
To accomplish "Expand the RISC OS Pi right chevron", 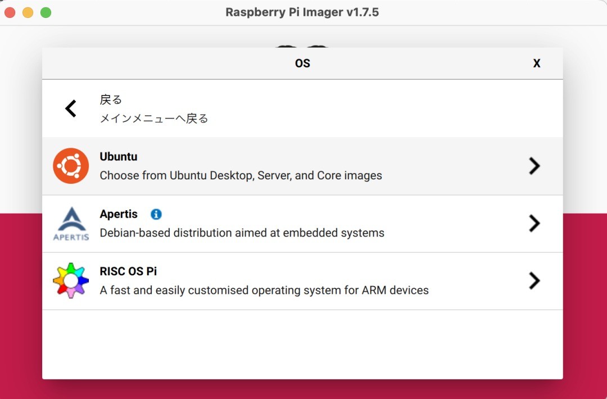I will pos(534,280).
